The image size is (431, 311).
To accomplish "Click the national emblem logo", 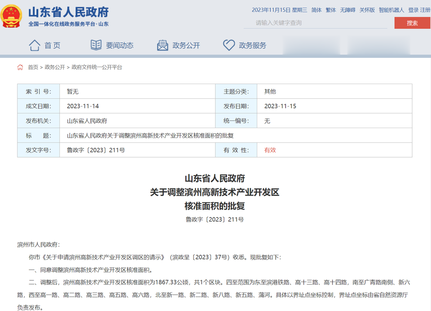I will click(12, 17).
